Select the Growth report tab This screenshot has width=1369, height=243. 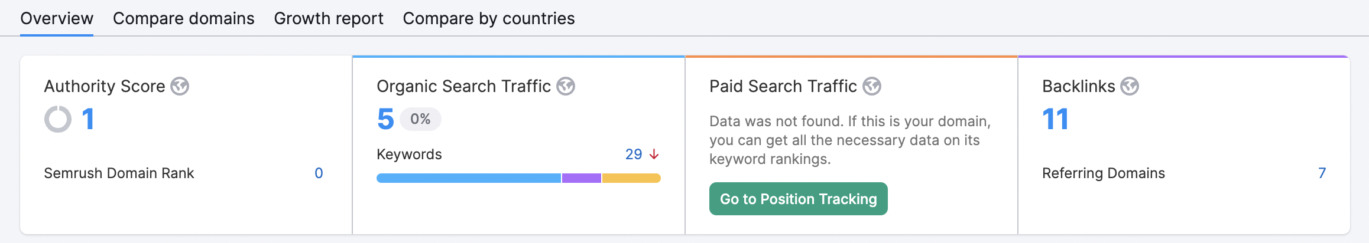pos(329,18)
